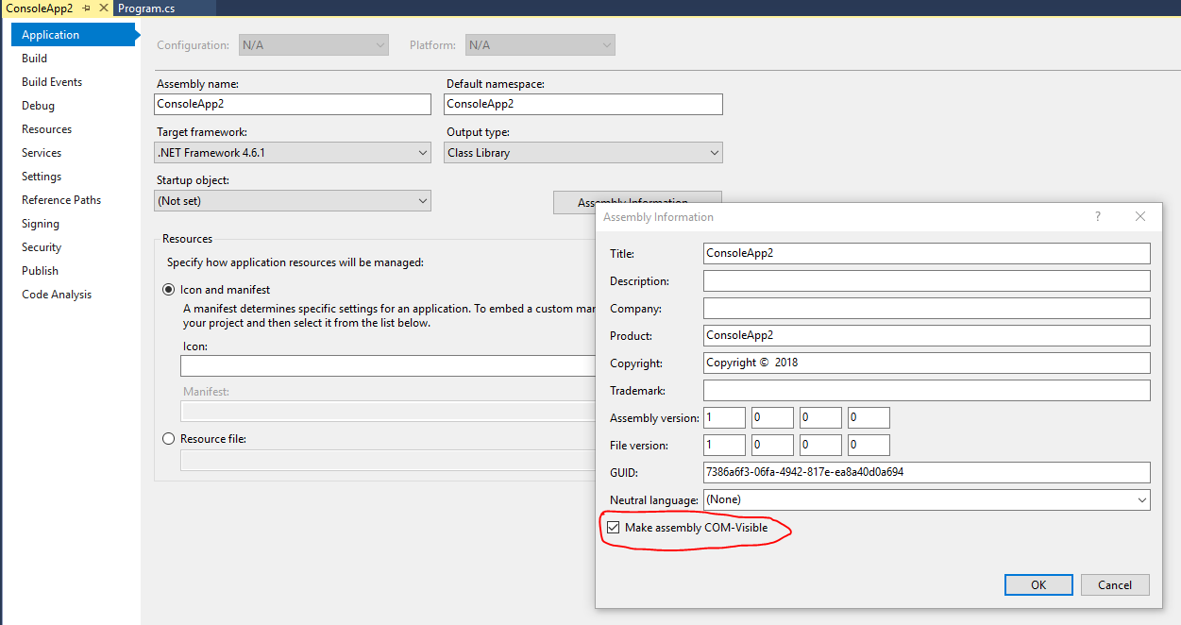Click the GUID text field
1181x625 pixels.
tap(926, 472)
